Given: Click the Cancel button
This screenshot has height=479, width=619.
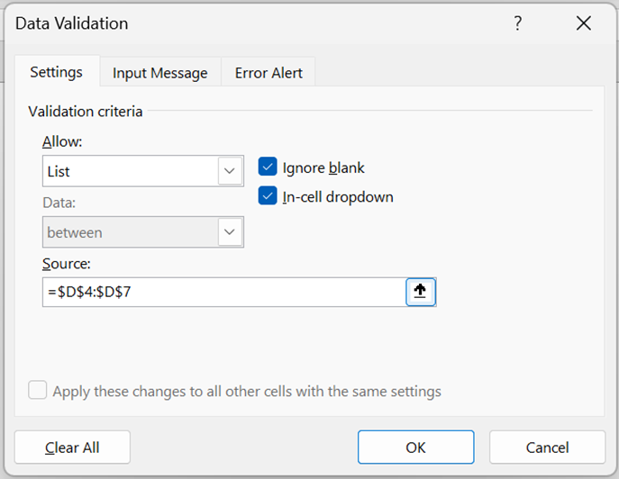Looking at the screenshot, I should click(547, 447).
